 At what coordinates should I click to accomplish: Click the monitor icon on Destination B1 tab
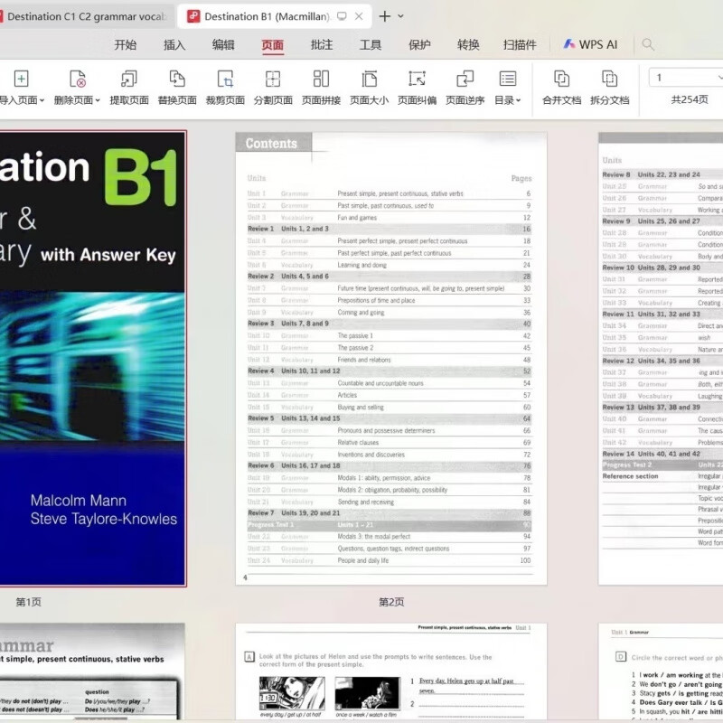point(342,16)
